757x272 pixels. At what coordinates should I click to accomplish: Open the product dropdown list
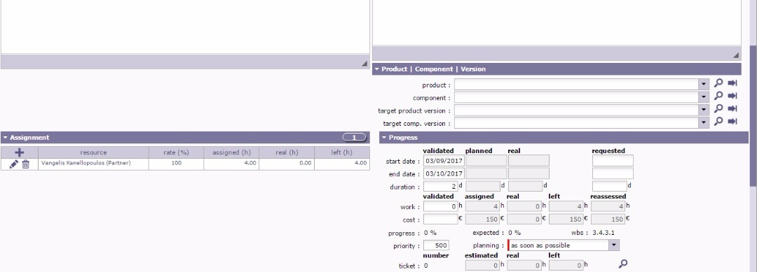tap(704, 85)
